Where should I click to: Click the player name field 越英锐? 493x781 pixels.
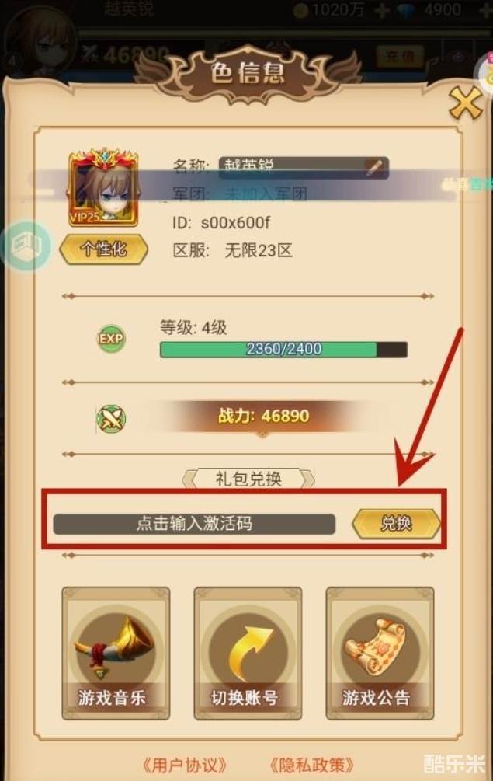tap(304, 167)
